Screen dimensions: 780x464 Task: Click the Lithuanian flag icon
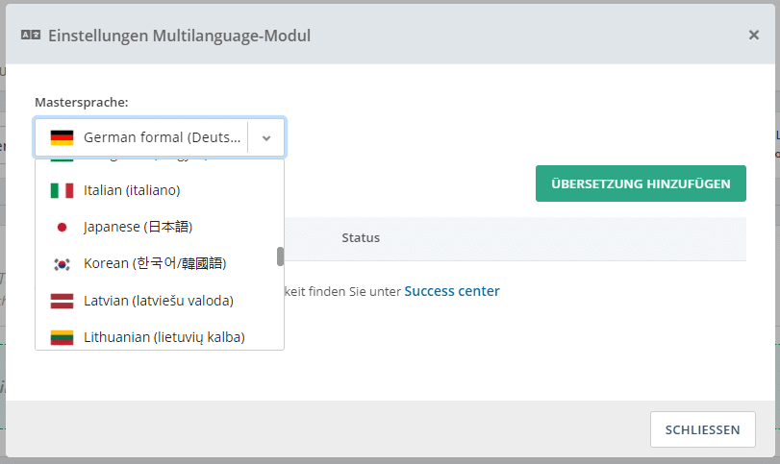[x=63, y=337]
